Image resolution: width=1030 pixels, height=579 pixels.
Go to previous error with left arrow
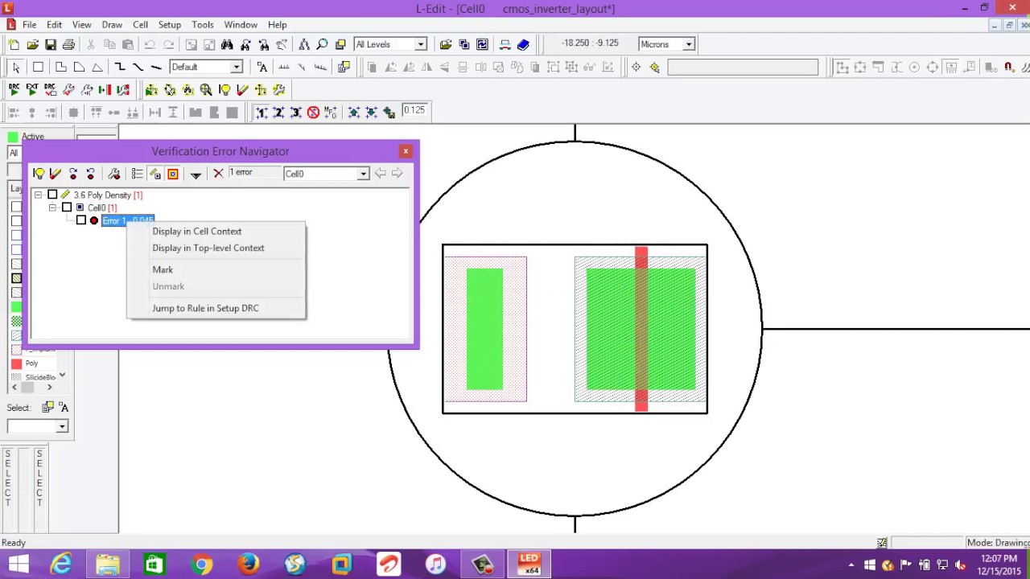[x=381, y=174]
